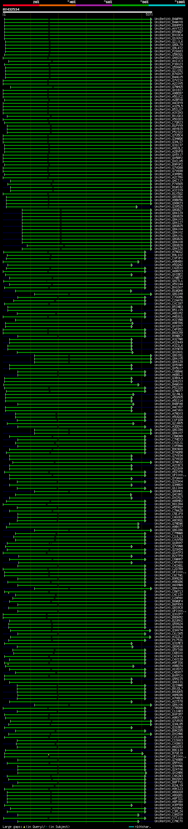Select label UniRef100_Q84J02
This screenshot has height=829, width=188.
pyautogui.click(x=168, y=233)
